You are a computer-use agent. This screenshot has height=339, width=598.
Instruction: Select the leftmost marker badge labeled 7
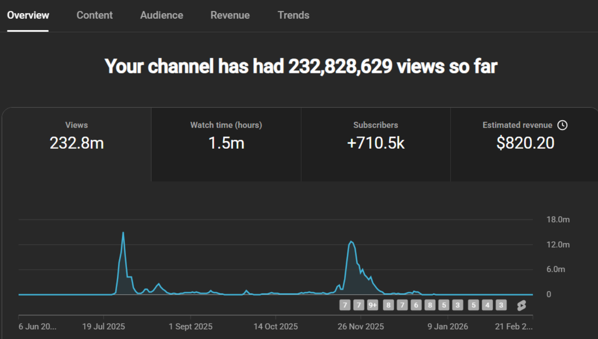[x=345, y=305]
